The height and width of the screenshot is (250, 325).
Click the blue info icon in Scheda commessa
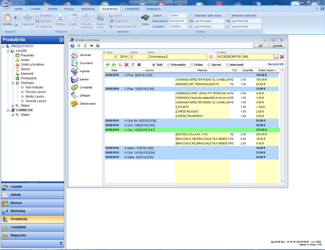pos(72,46)
